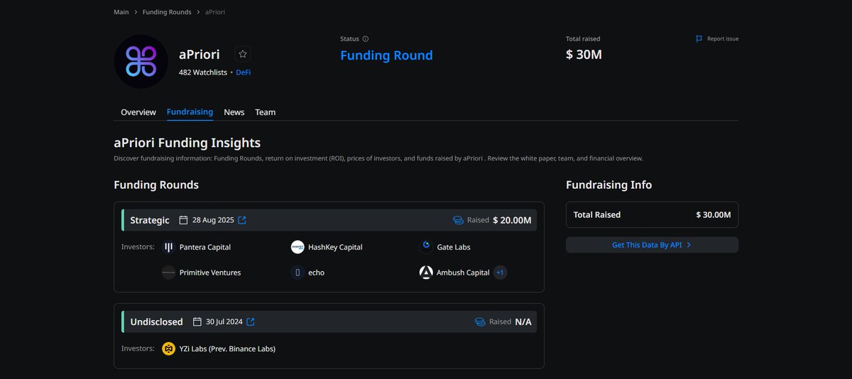Click the Undisclosed round label

(156, 322)
